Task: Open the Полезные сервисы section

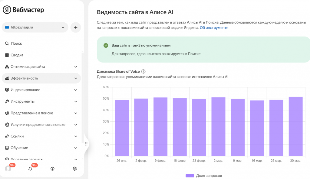Action: coord(27,159)
